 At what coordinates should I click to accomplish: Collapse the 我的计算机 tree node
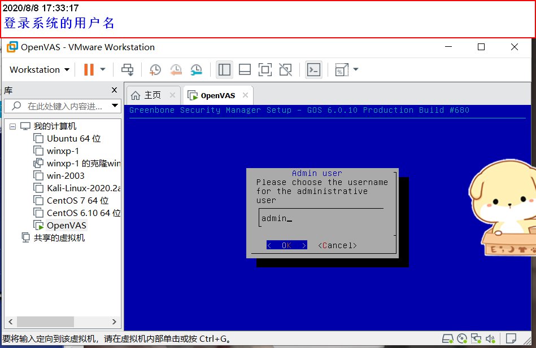pos(12,127)
